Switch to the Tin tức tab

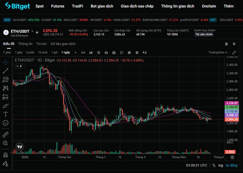(x=41, y=44)
